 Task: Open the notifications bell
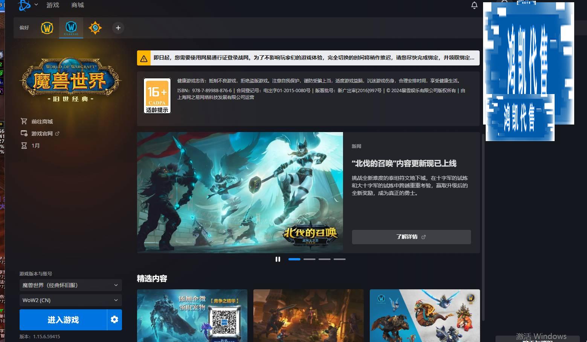coord(474,5)
